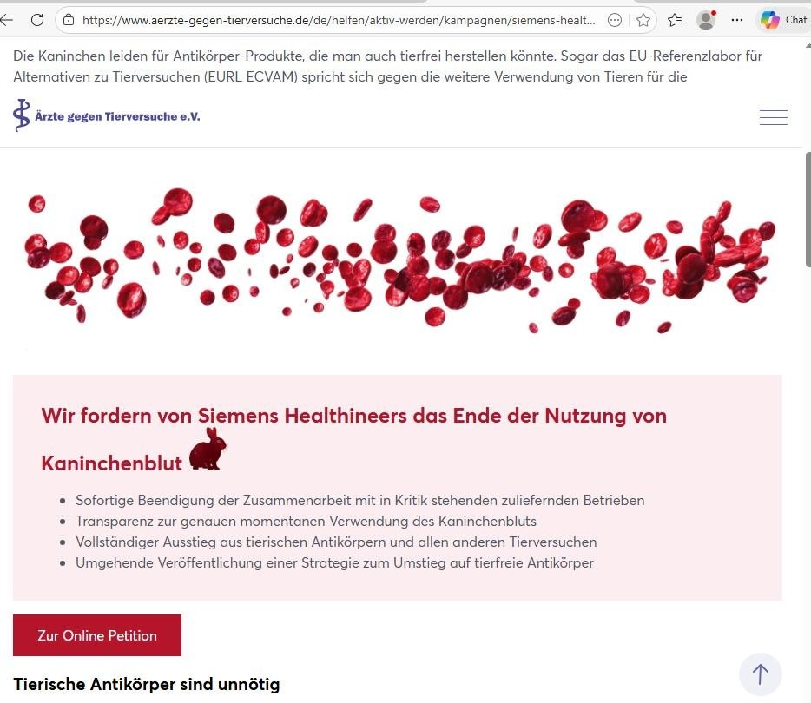Click the Transparenz bullet point text

306,521
